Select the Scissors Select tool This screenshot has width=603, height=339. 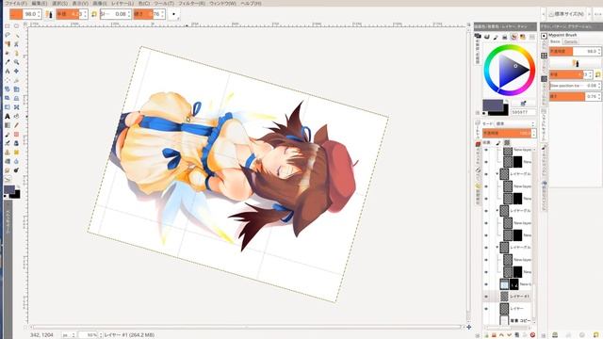tap(17, 44)
